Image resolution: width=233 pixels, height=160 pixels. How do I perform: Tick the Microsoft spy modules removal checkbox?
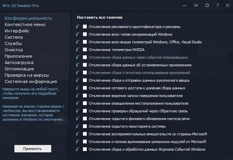(x=85, y=142)
